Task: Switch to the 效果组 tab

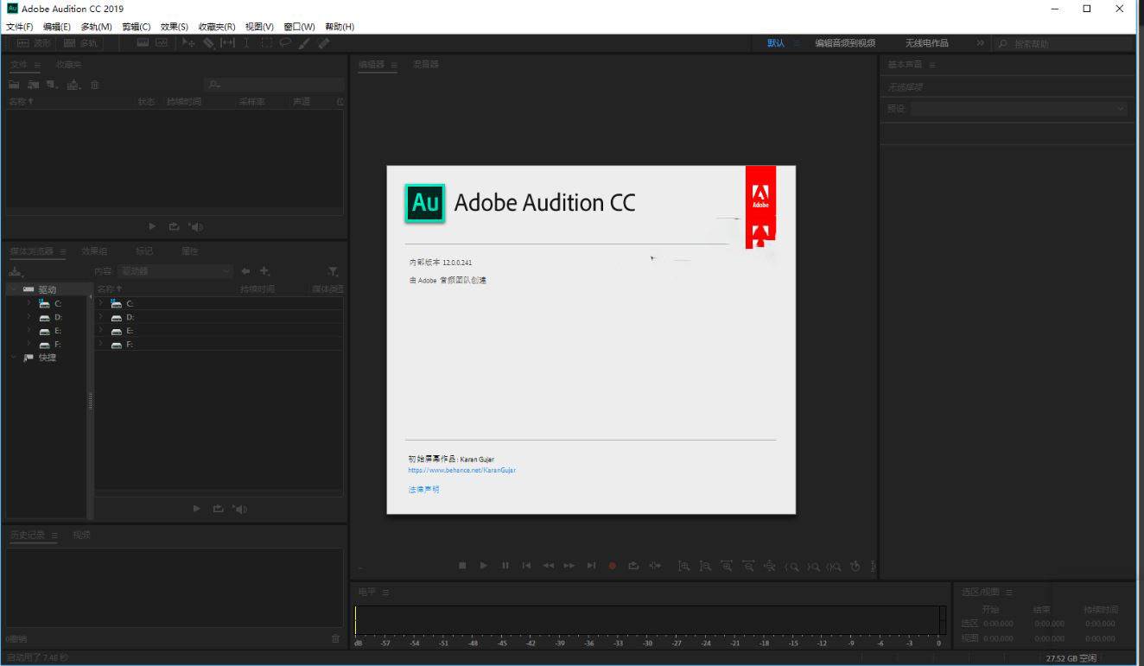Action: [94, 251]
